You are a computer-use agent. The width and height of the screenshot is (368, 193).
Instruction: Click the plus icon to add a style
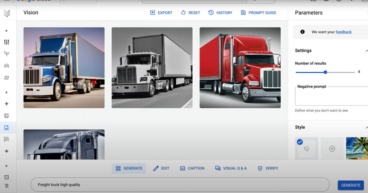pos(332,149)
